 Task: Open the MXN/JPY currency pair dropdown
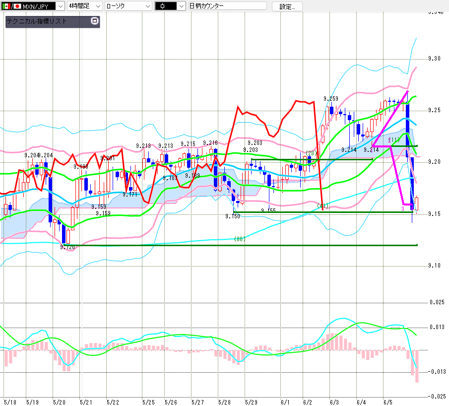pos(32,6)
